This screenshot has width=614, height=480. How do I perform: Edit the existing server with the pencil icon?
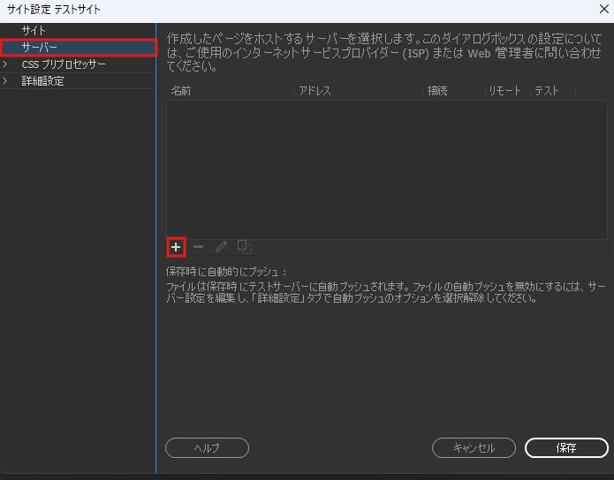pyautogui.click(x=221, y=247)
